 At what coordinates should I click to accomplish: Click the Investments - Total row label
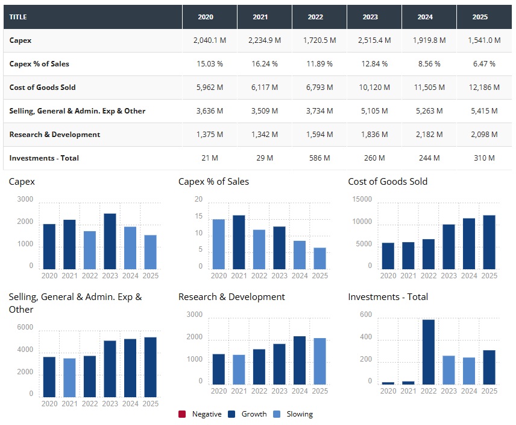[44, 158]
